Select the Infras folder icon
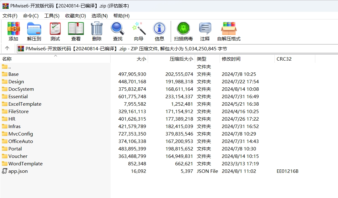Viewport: 338px width, 198px height. point(5,127)
